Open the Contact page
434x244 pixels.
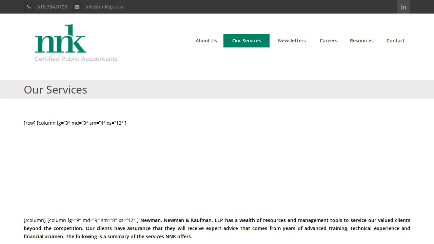pos(396,41)
